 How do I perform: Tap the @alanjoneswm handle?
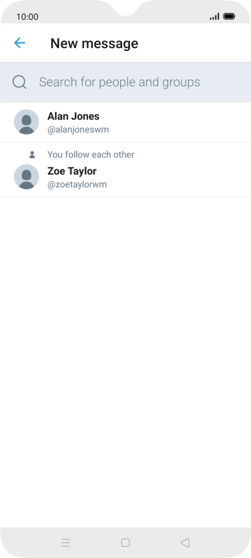(78, 130)
